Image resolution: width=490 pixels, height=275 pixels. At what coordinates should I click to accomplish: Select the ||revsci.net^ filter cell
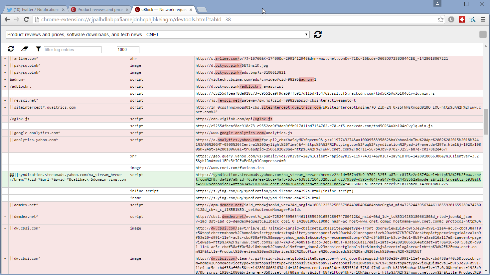69,100
